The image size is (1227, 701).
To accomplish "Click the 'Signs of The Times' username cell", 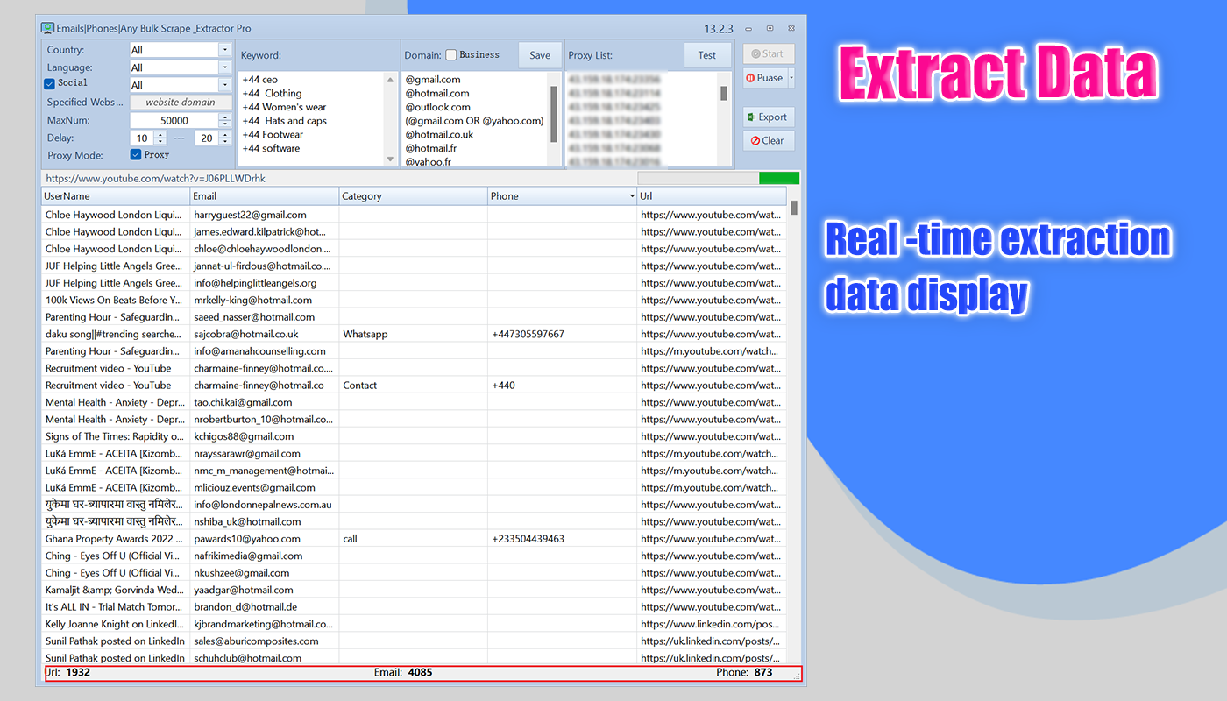I will pos(116,436).
